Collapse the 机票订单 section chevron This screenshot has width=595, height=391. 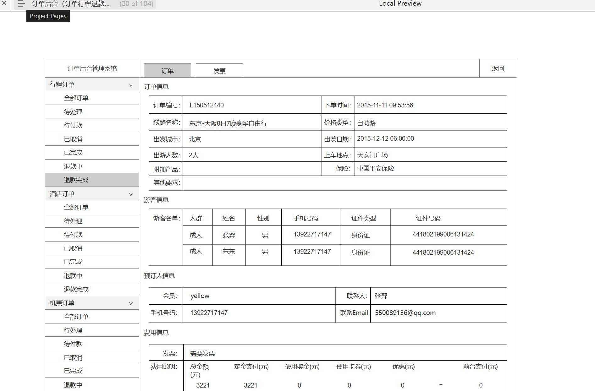[131, 303]
